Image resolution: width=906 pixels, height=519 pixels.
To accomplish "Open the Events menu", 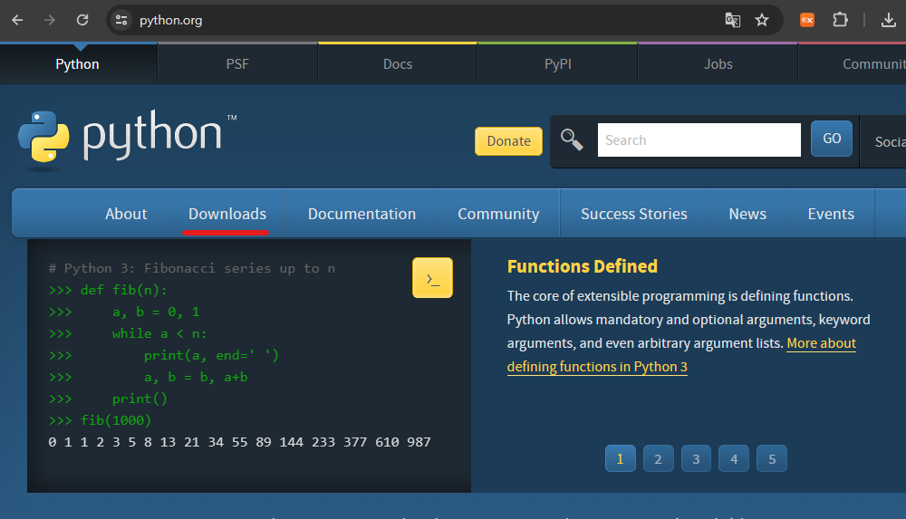I will pos(831,214).
